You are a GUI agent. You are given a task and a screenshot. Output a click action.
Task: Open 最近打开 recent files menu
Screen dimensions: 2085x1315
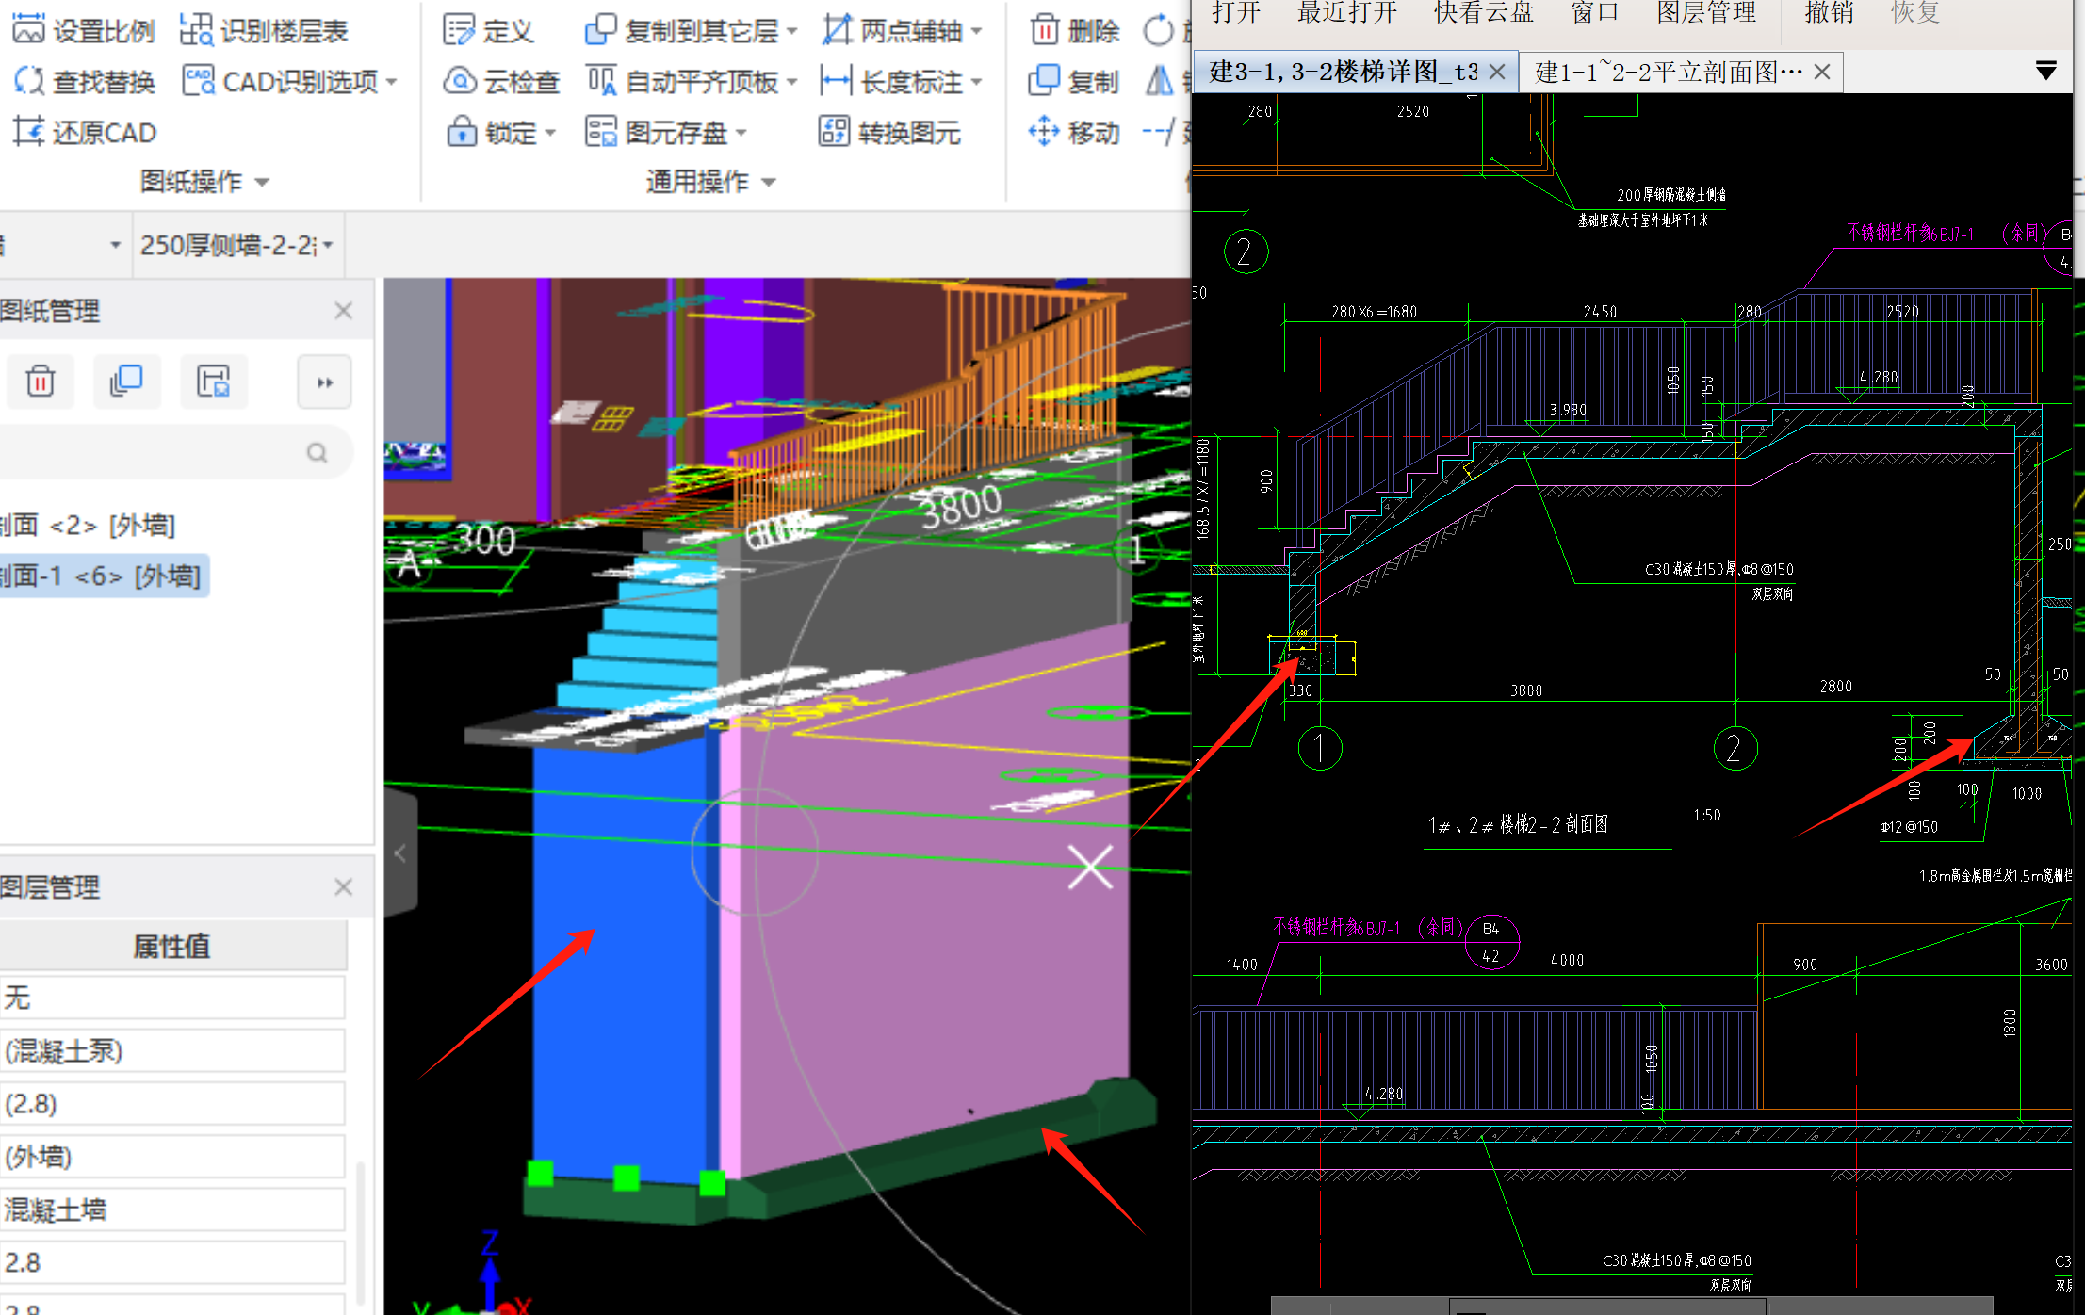[1346, 12]
